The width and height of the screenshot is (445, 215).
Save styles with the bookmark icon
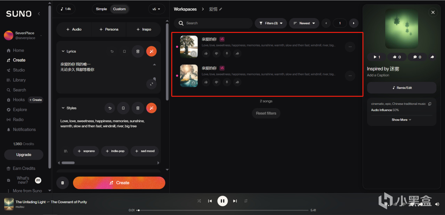click(123, 108)
